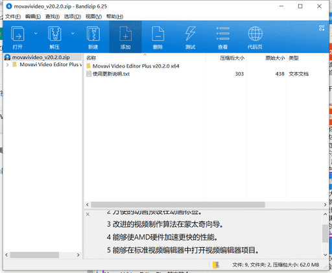Click the Delete (删除) toolbar icon
The width and height of the screenshot is (332, 273).
(158, 34)
